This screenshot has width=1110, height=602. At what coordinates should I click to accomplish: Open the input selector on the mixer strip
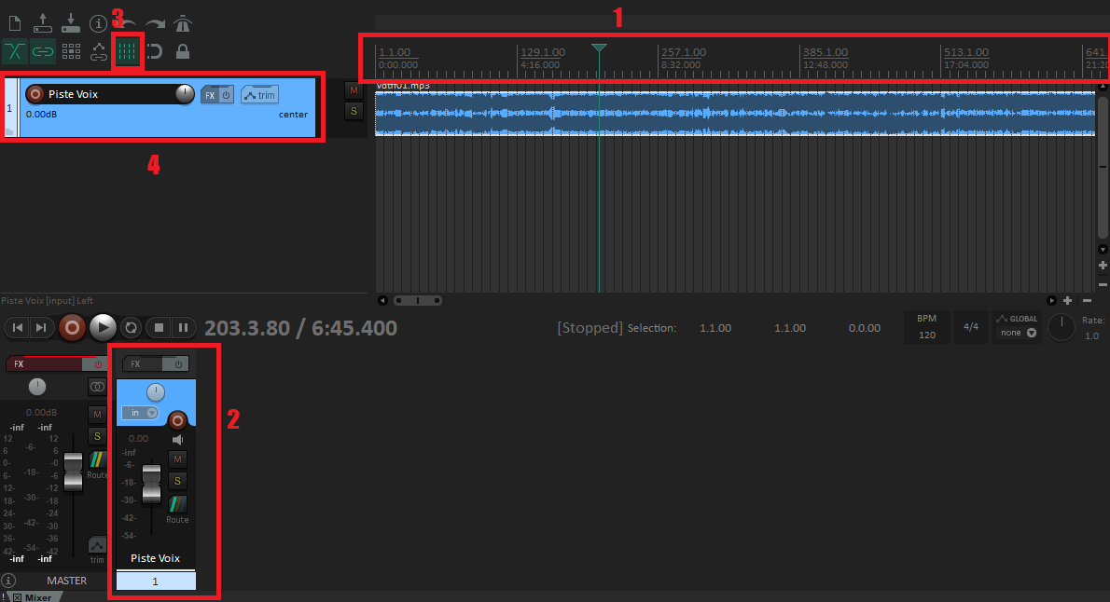coord(139,412)
